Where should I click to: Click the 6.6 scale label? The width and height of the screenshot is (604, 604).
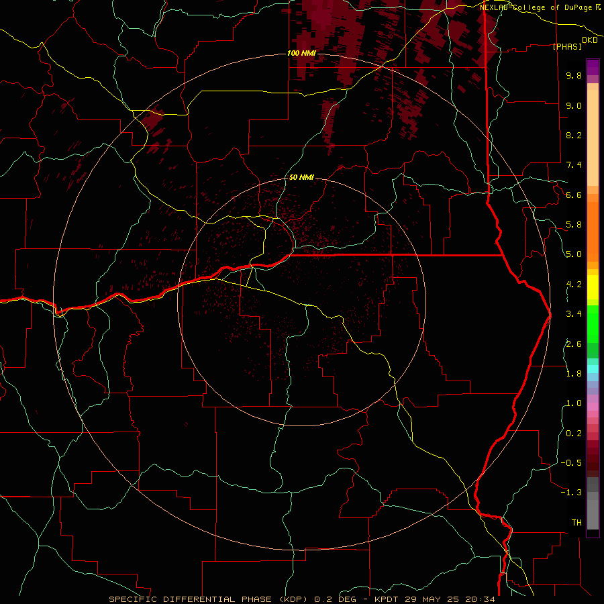pos(574,195)
